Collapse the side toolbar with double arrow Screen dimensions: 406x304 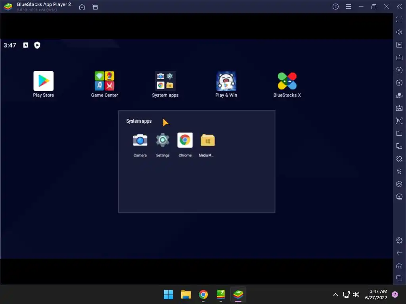400,7
